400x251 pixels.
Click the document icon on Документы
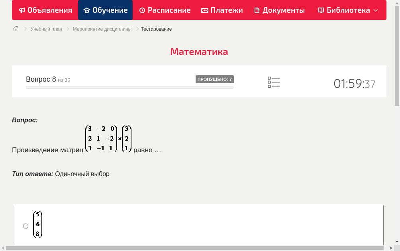(257, 10)
